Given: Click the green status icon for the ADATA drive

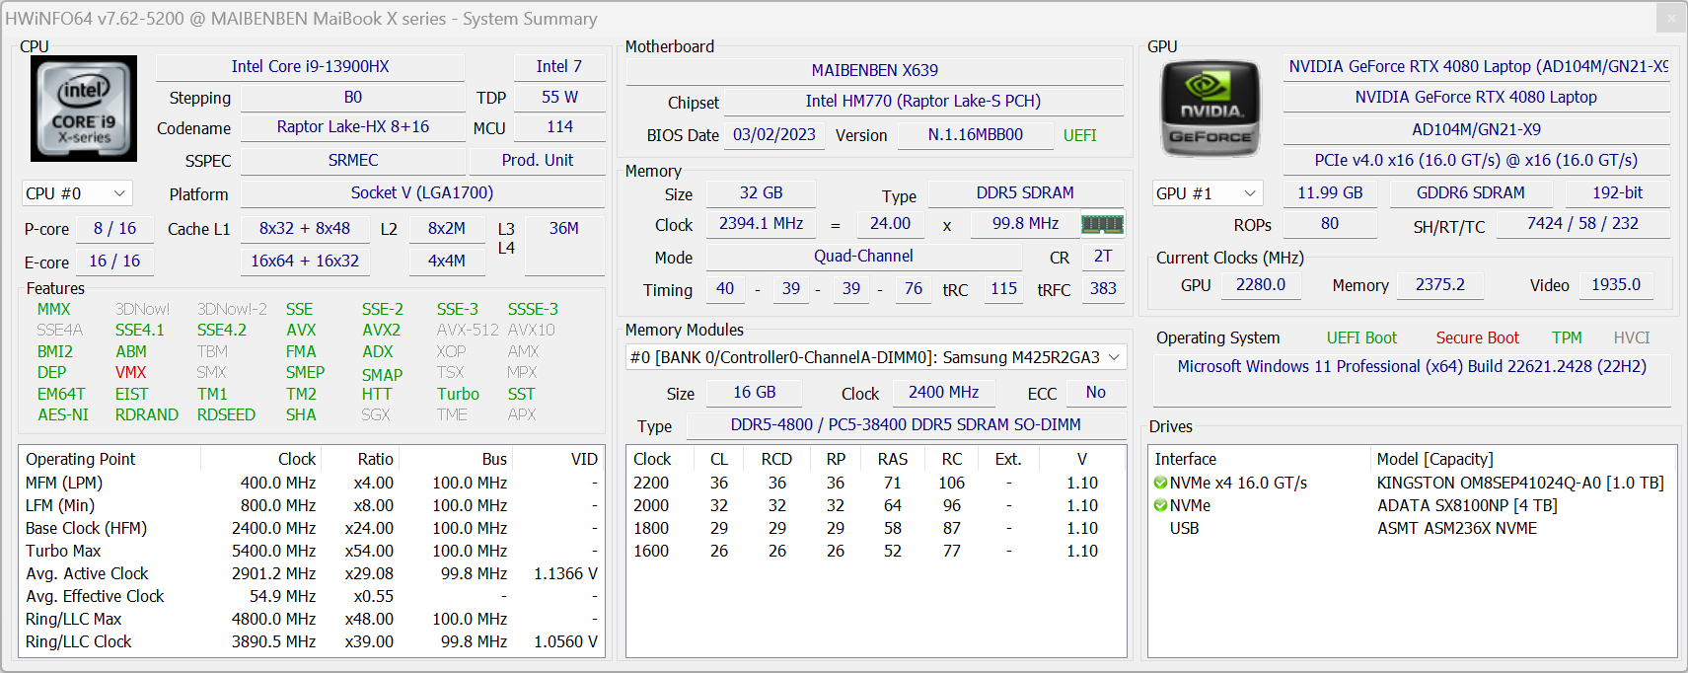Looking at the screenshot, I should click(1160, 506).
